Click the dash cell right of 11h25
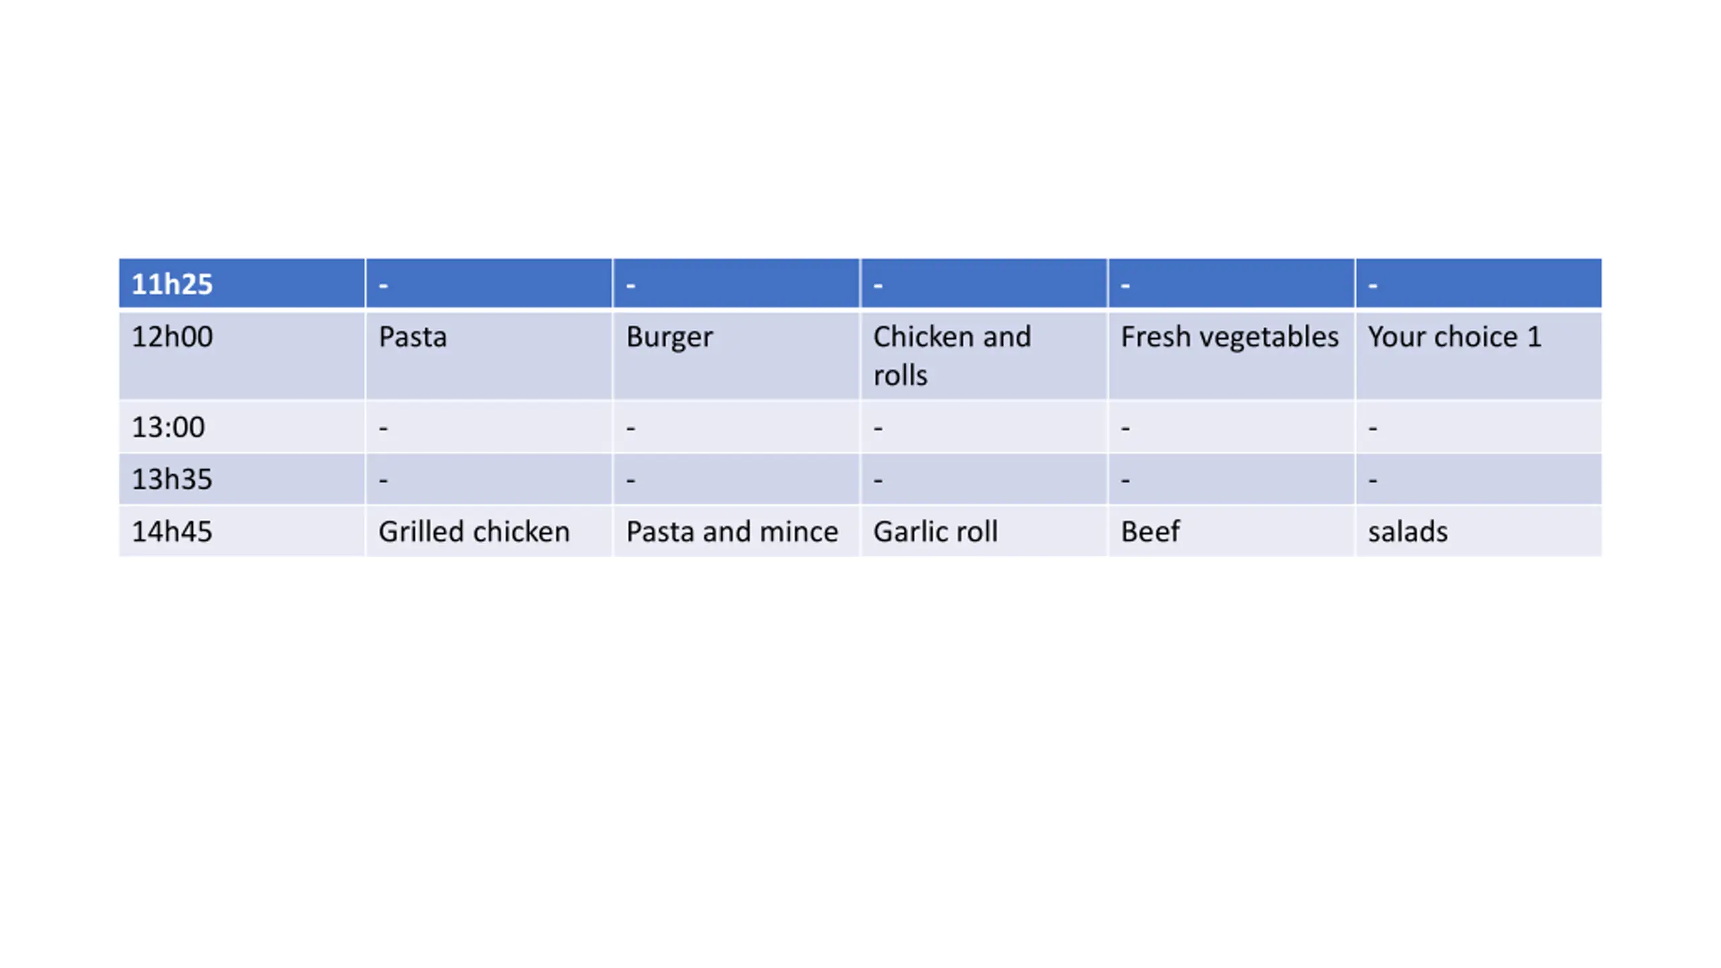 pyautogui.click(x=489, y=283)
